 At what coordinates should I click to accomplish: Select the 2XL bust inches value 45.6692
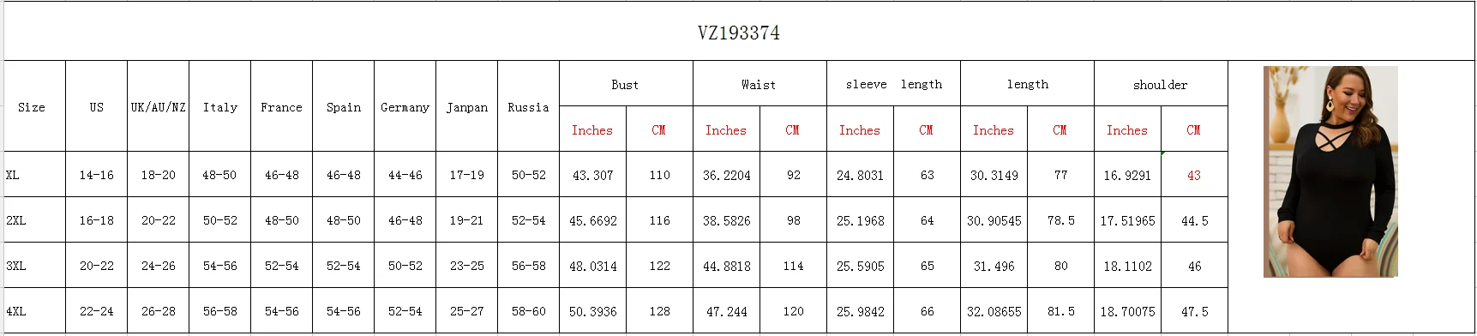click(593, 220)
